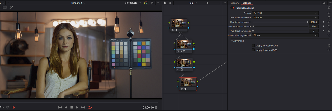Reset Max. Output Luminance value
The width and height of the screenshot is (332, 111).
[329, 26]
